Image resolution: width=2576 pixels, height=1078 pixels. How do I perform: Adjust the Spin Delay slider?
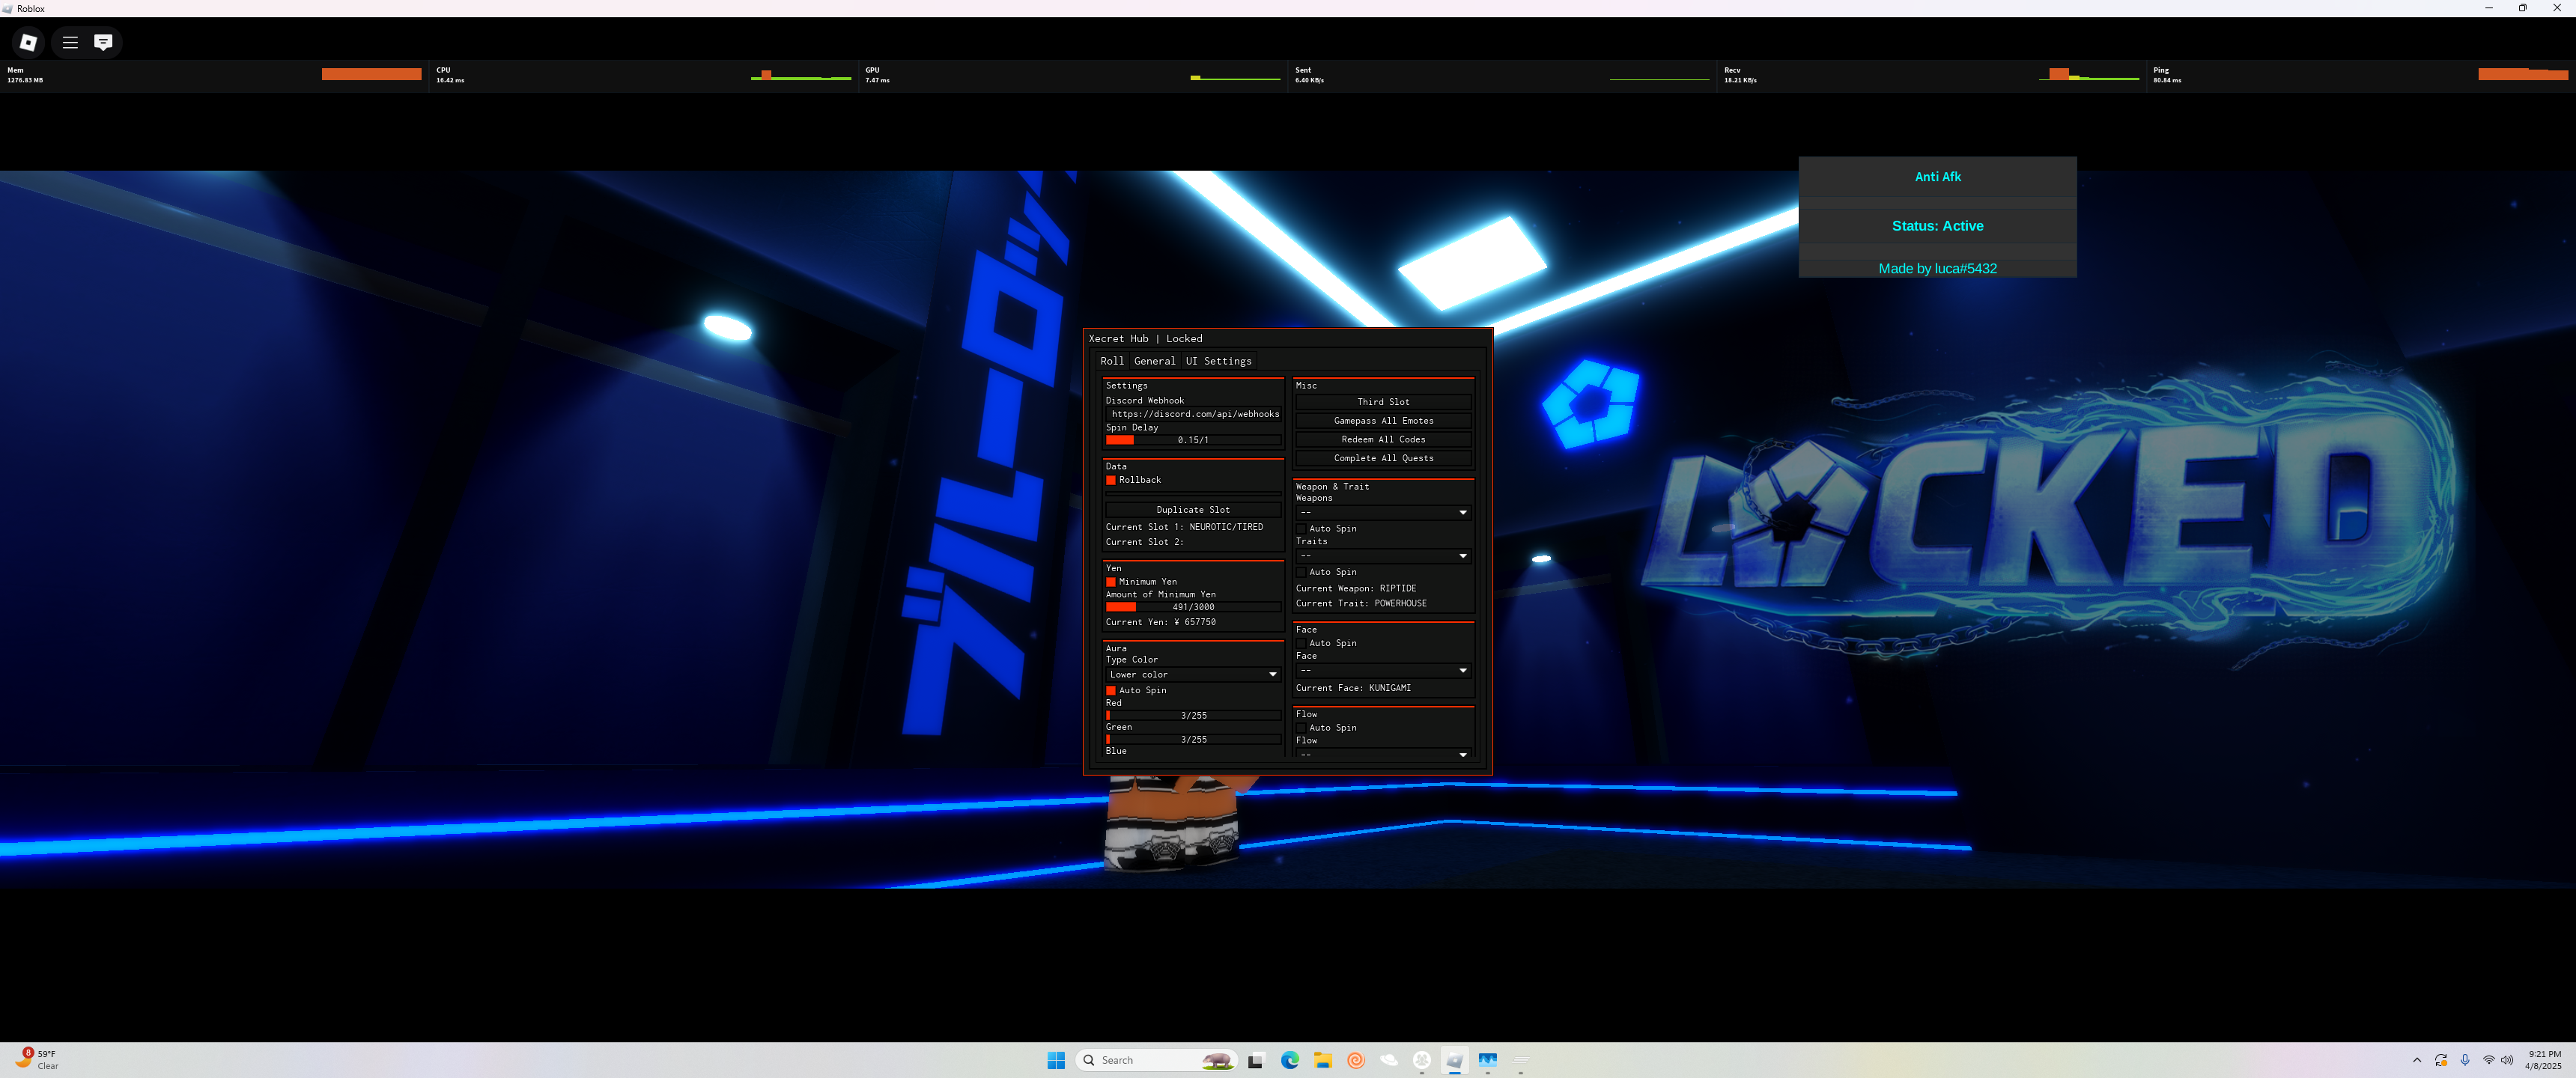(1192, 440)
